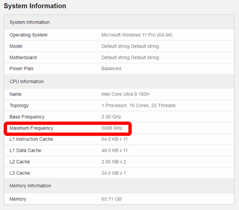The width and height of the screenshot is (239, 210).
Task: Click the L1 Instruction Cache row label
Action: (x=31, y=139)
